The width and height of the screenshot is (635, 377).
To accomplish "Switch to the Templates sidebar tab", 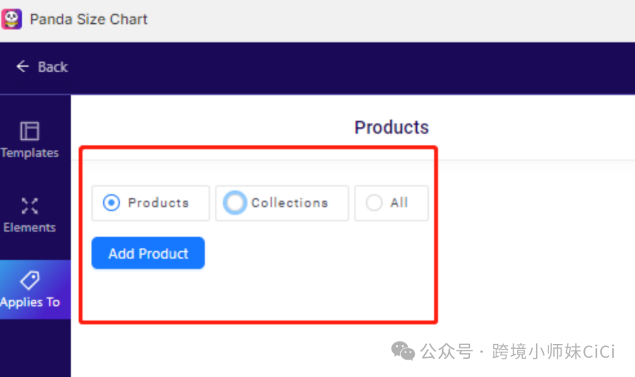I will pyautogui.click(x=30, y=140).
